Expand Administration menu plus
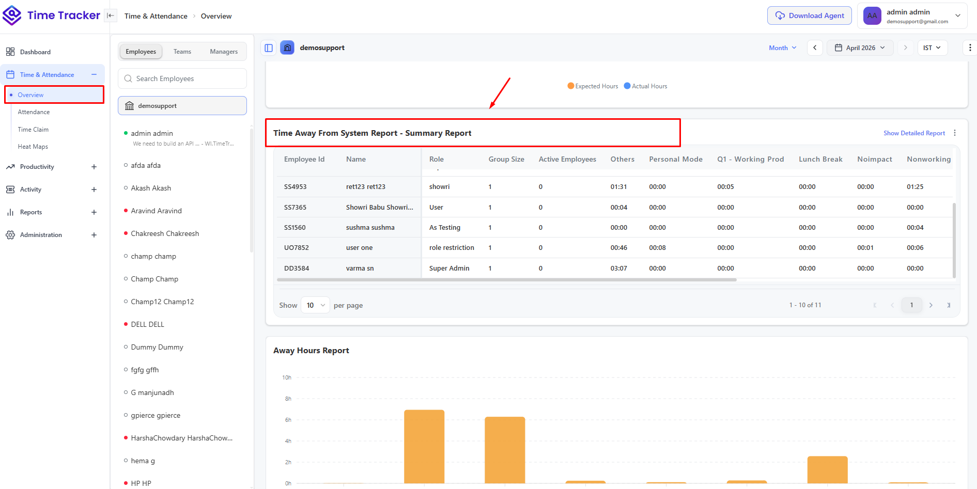 point(94,235)
